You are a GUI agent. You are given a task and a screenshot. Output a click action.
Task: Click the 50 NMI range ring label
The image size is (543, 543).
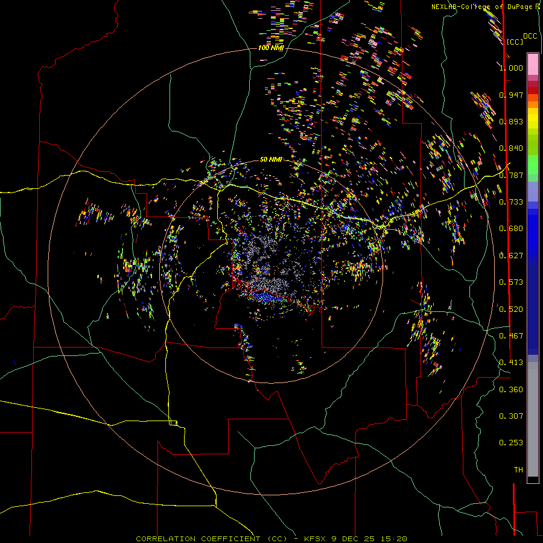[x=271, y=159]
